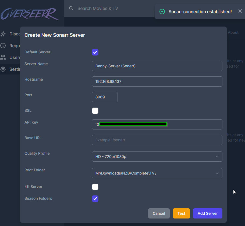
Task: Open the Root Folder dropdown
Action: (157, 173)
